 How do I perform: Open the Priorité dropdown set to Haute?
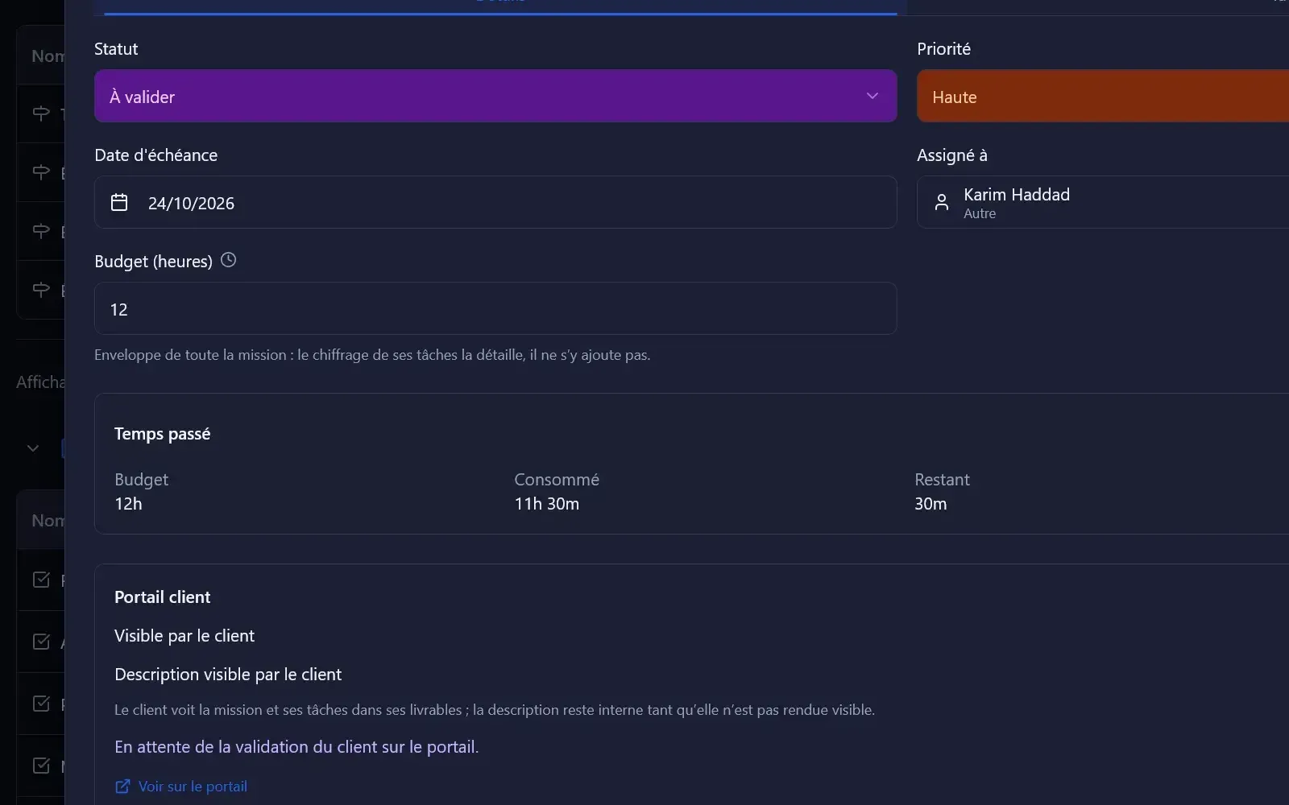point(1103,96)
